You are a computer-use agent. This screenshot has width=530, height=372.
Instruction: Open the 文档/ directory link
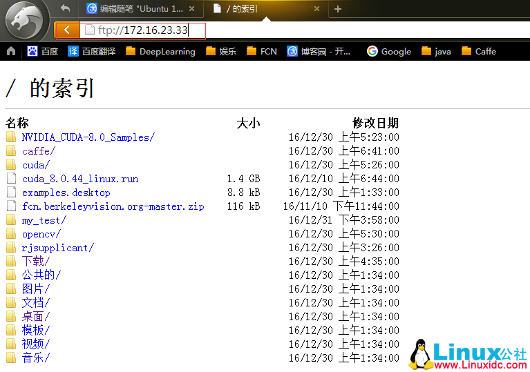pyautogui.click(x=36, y=303)
